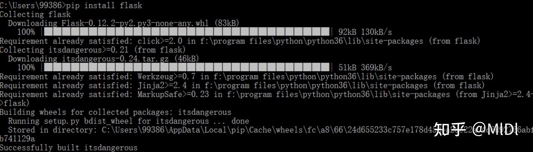533x152 pixels.
Task: Click the itsdangerous download progress bar
Action: click(187, 68)
